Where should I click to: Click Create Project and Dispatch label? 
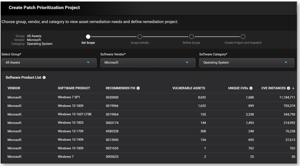(243, 43)
